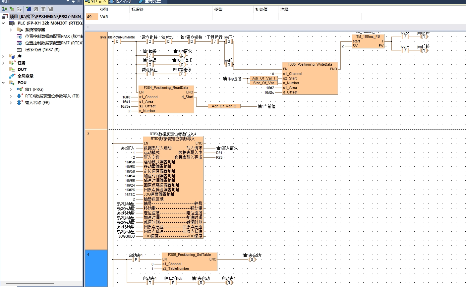
Task: Click the blue new-object icon in project toolbar
Action: click(29, 9)
